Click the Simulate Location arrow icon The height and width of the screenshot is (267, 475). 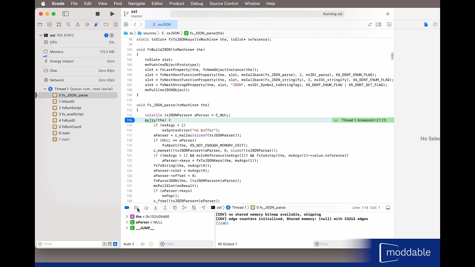(203, 208)
